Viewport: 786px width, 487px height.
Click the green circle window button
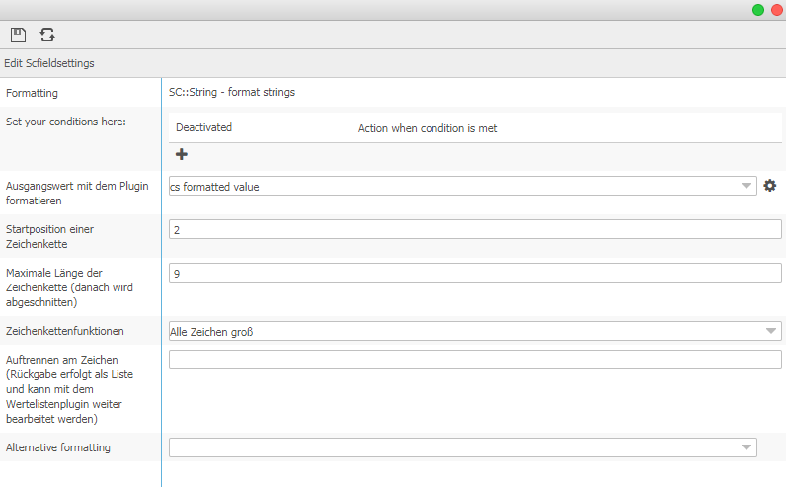pyautogui.click(x=758, y=10)
